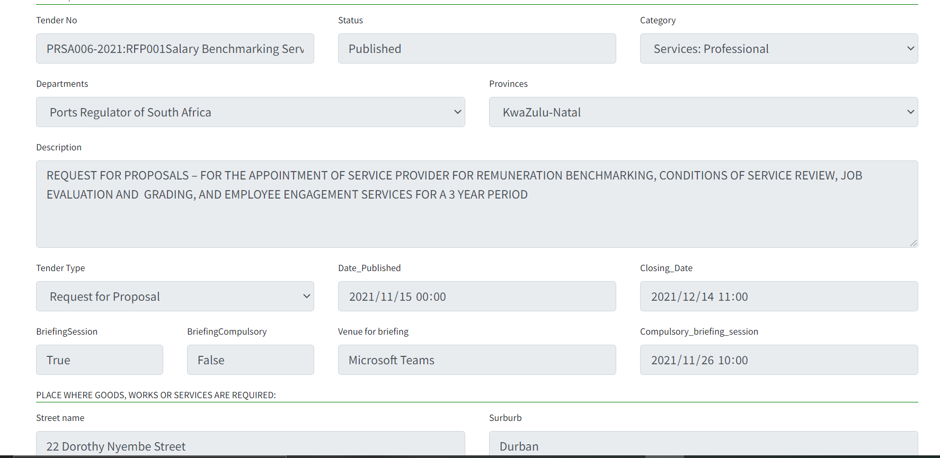The width and height of the screenshot is (940, 458).
Task: Focus the Closing_Date field
Action: [x=778, y=297]
